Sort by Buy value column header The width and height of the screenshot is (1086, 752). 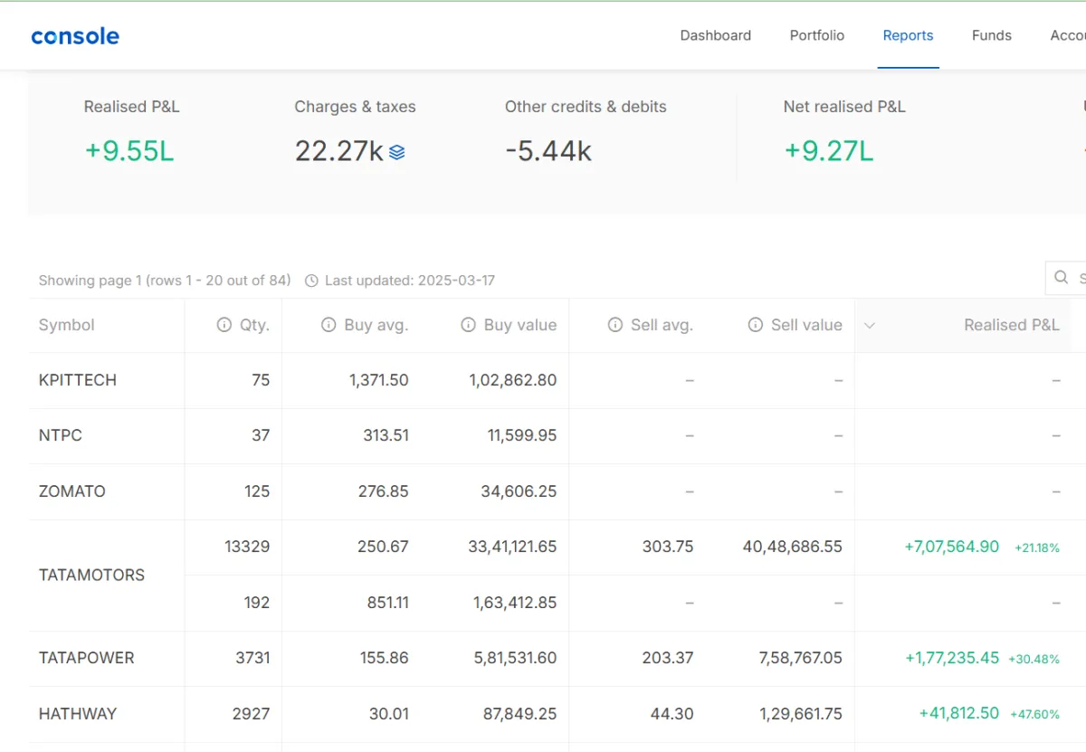[520, 325]
